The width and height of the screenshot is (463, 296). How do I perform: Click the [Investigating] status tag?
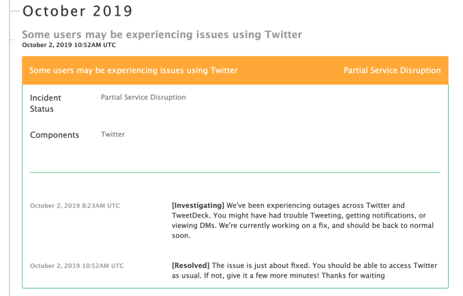[198, 205]
